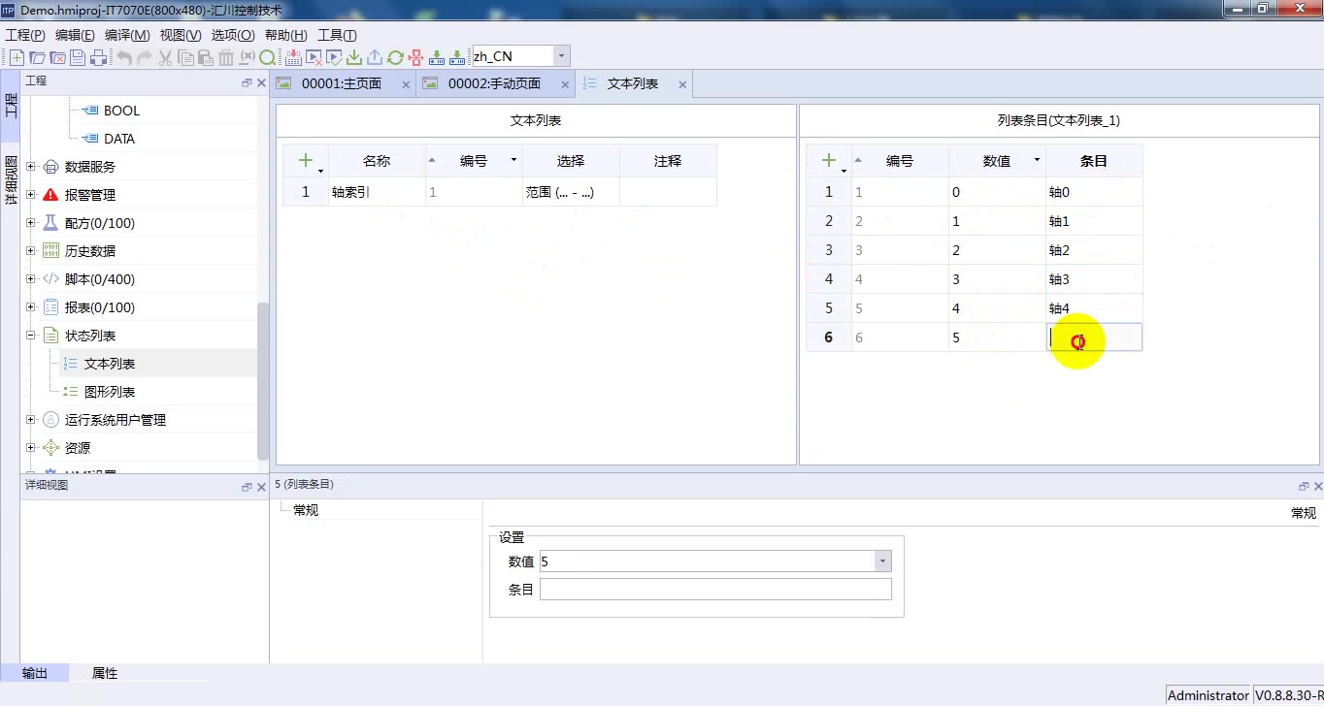Click the red network connection icon
The width and height of the screenshot is (1324, 706).
(x=415, y=57)
